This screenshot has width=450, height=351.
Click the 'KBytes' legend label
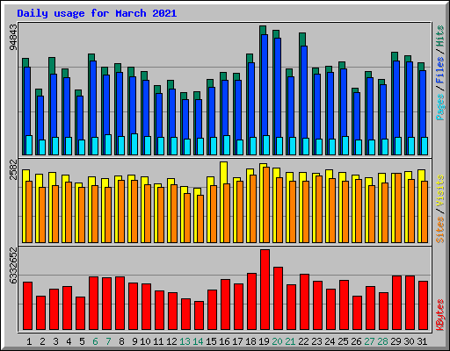(439, 315)
